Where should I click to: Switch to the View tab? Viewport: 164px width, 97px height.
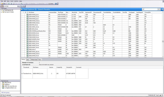[40, 60]
